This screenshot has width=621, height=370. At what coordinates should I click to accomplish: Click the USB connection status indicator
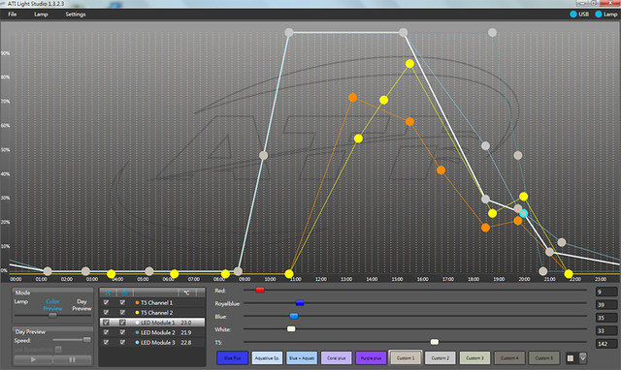579,15
